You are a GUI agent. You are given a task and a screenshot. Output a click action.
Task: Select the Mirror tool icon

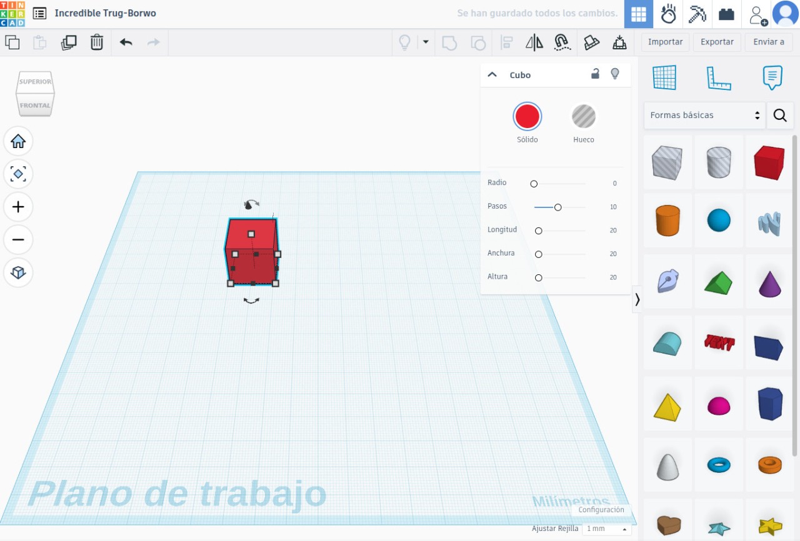tap(534, 42)
